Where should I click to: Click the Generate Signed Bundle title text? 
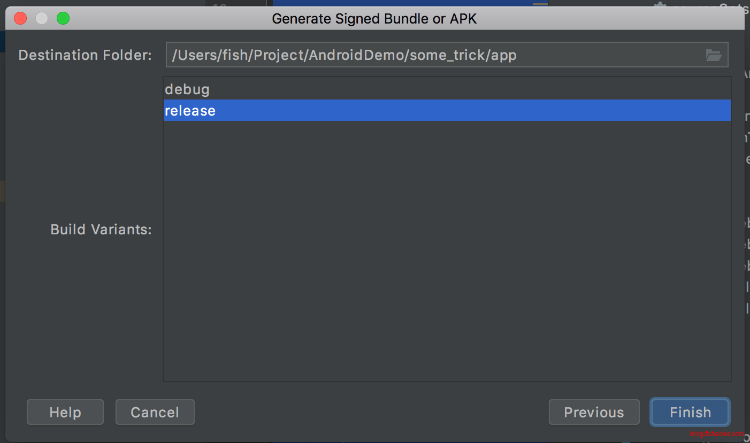click(x=374, y=19)
